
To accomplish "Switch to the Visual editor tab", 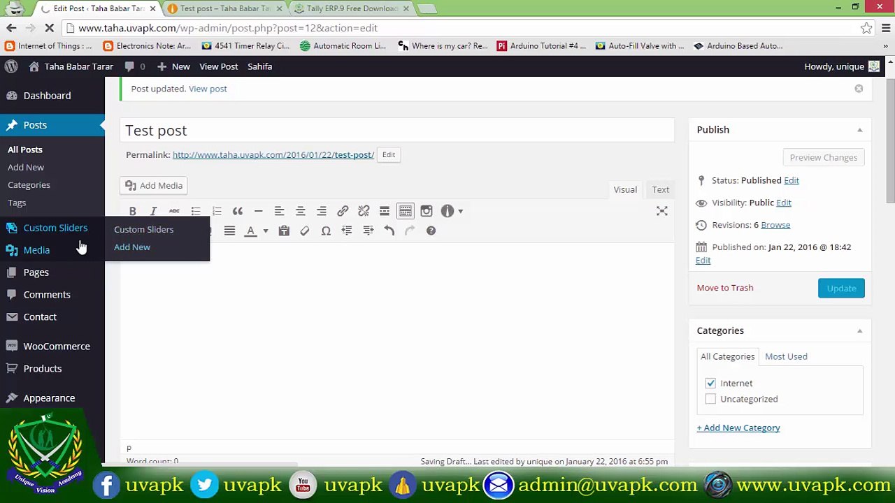I will pos(625,189).
